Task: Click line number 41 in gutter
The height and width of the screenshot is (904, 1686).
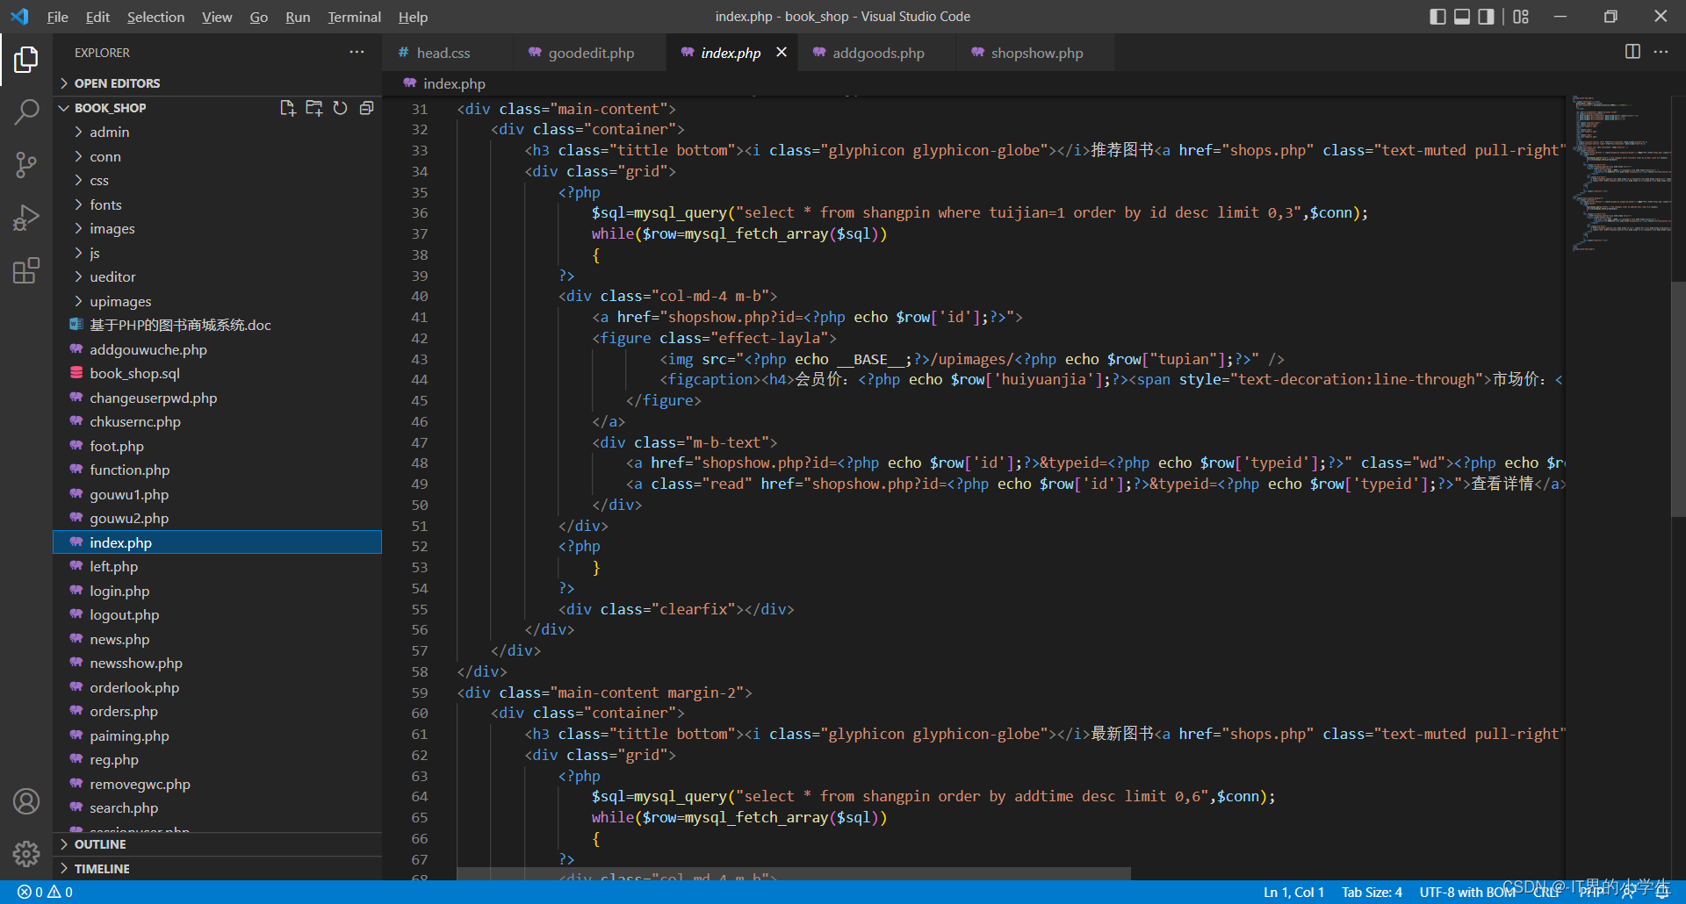Action: click(x=420, y=317)
